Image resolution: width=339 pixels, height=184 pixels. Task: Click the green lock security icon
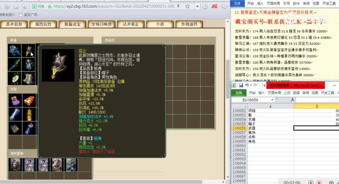(49, 6)
